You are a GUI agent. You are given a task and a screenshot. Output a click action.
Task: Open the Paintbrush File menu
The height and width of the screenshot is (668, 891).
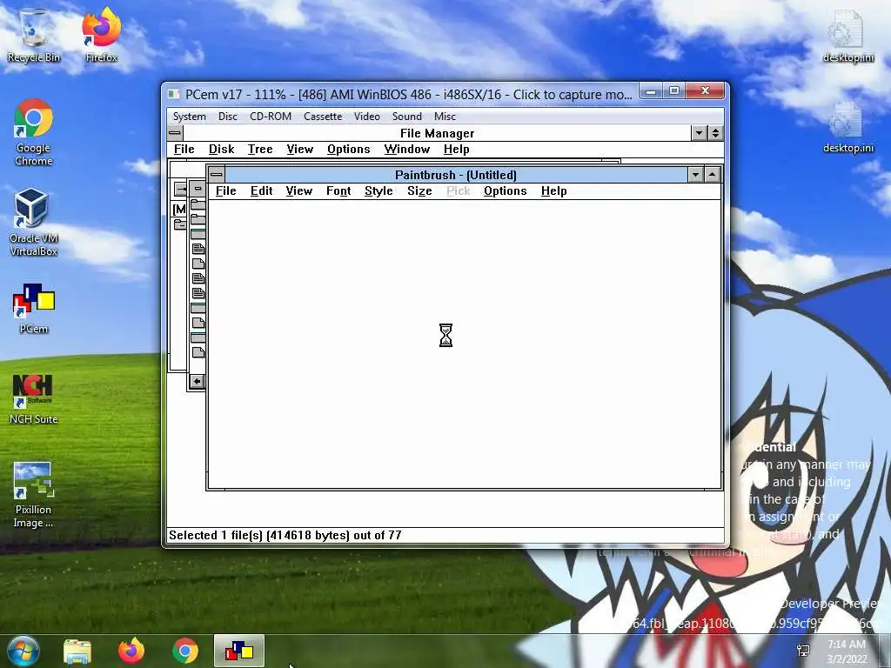click(x=225, y=190)
